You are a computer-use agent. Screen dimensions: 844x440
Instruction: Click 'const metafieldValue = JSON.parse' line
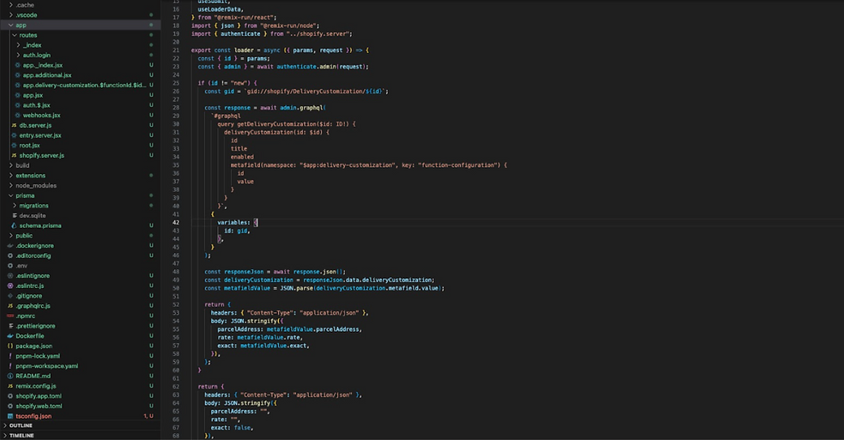pyautogui.click(x=325, y=288)
